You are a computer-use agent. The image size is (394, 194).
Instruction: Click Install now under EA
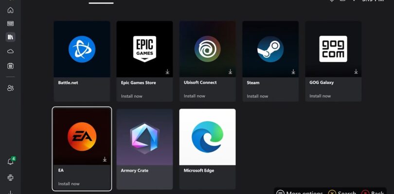[x=69, y=183]
